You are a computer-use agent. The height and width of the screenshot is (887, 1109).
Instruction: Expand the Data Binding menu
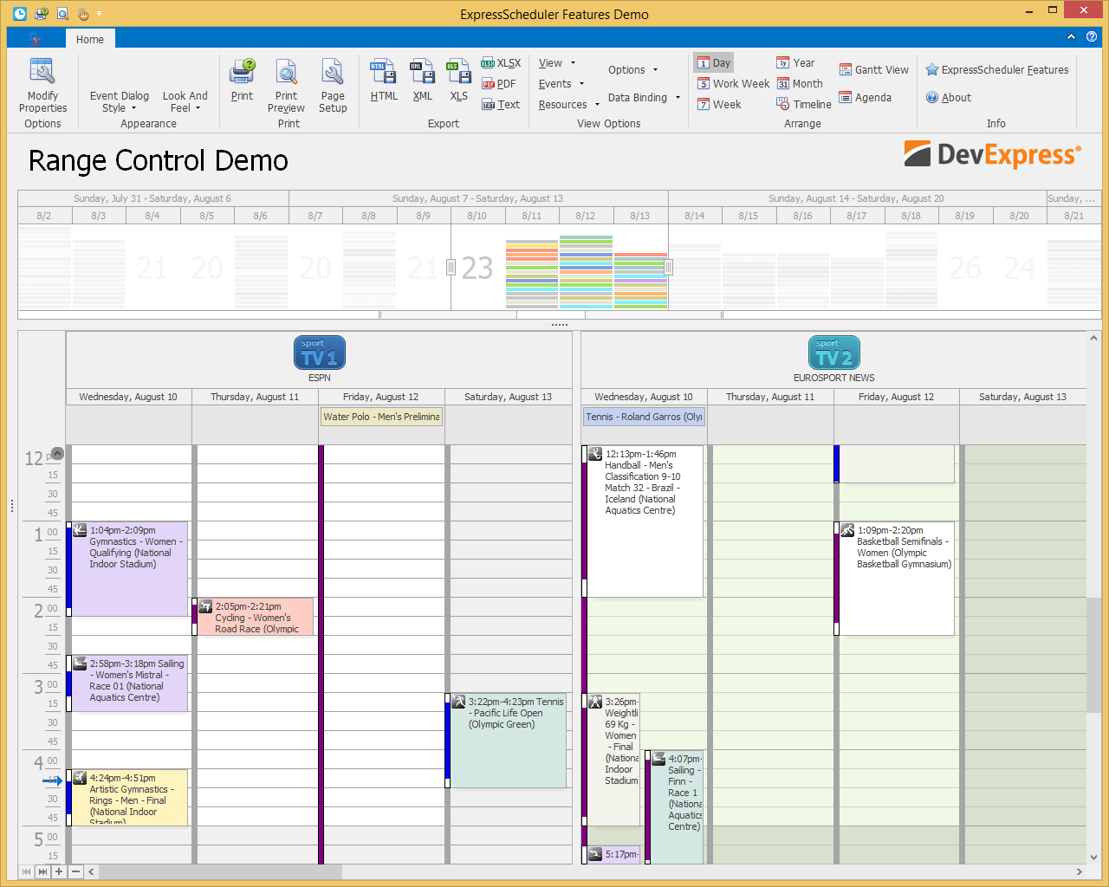(x=644, y=98)
